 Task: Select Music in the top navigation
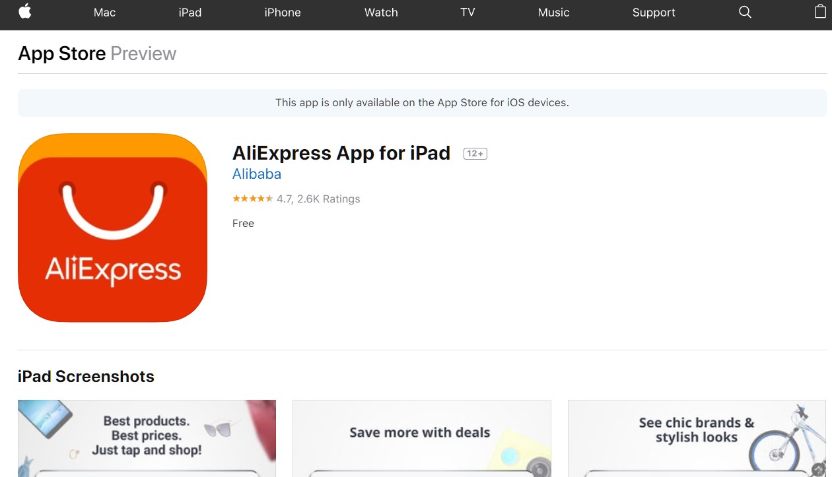tap(553, 12)
